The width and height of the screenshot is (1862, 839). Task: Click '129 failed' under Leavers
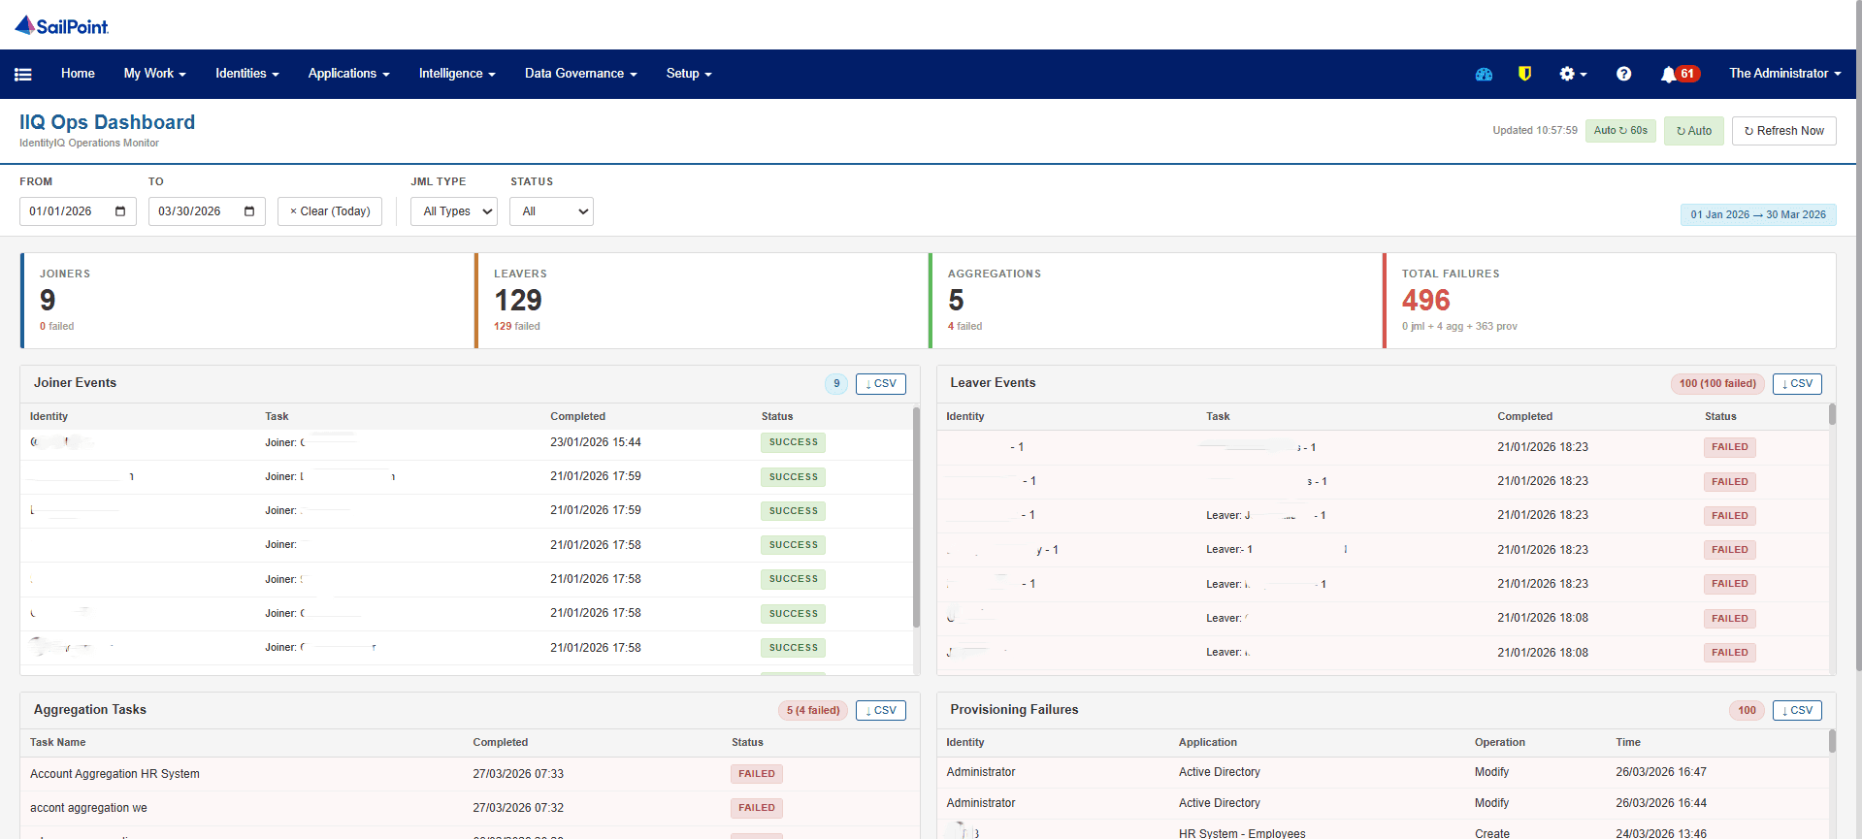pos(517,326)
